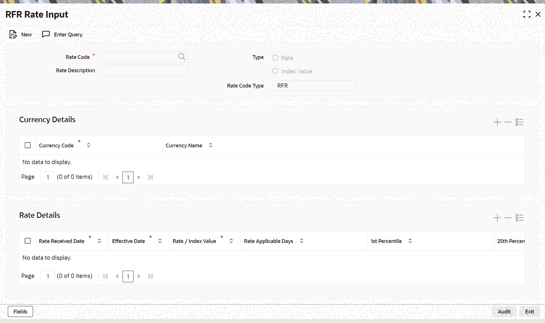Select the Index Value radio button
Image resolution: width=545 pixels, height=323 pixels.
coord(275,71)
